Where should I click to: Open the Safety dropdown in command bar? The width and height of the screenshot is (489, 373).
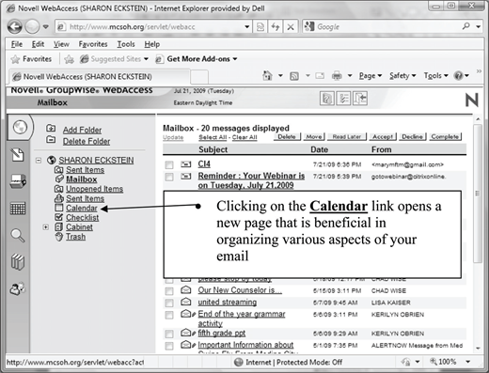pyautogui.click(x=402, y=76)
